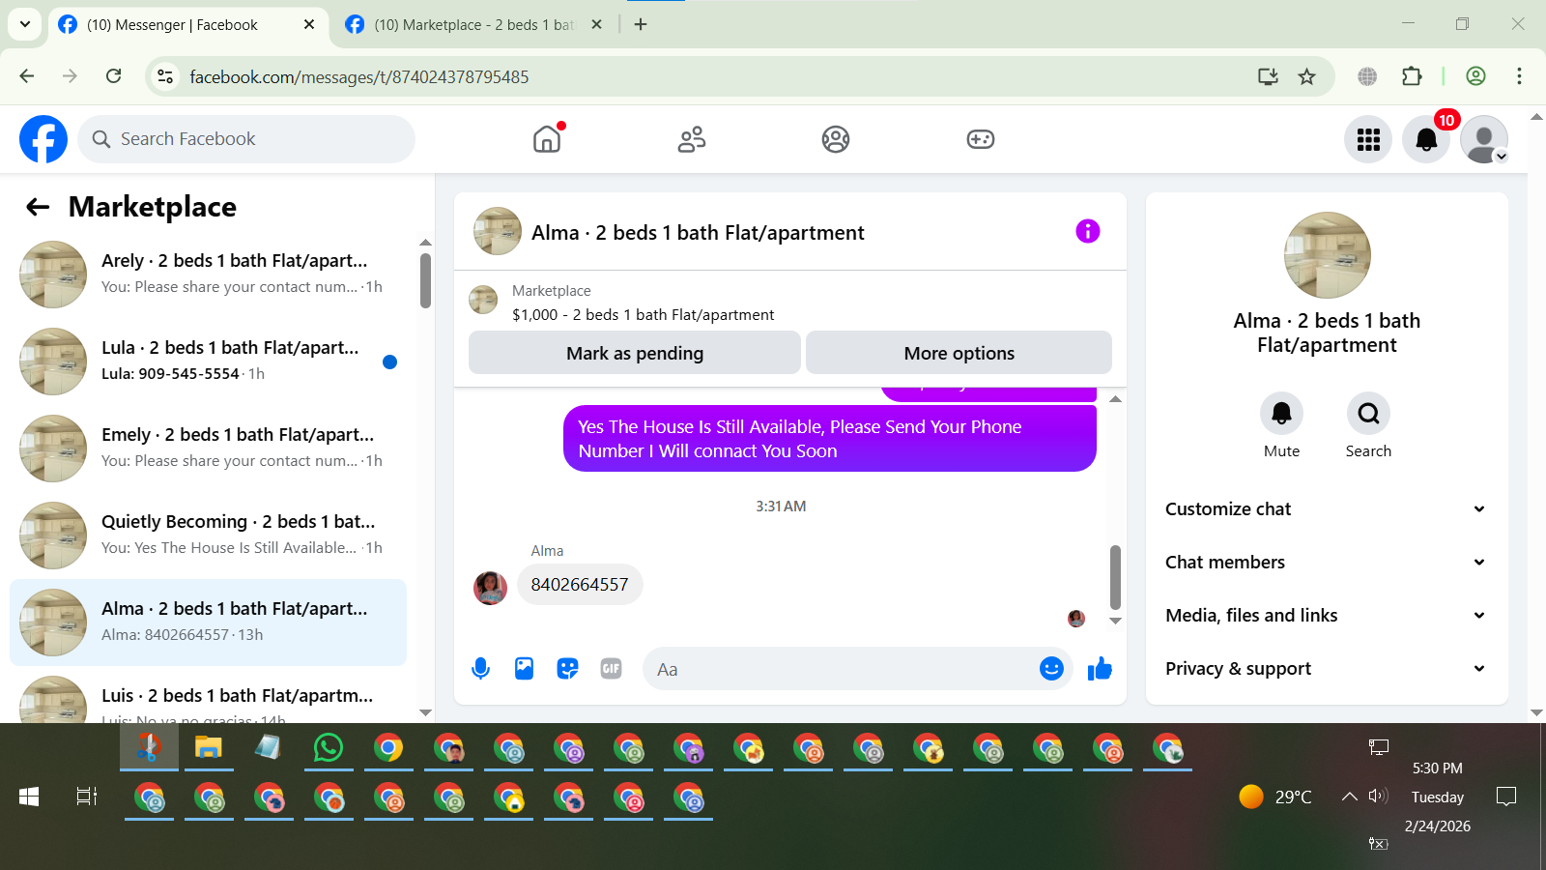The width and height of the screenshot is (1546, 870).
Task: Open the $1,000 listing link
Action: point(643,315)
